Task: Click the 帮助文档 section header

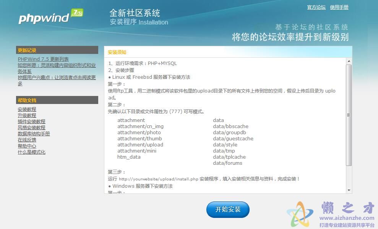Action: (x=57, y=100)
